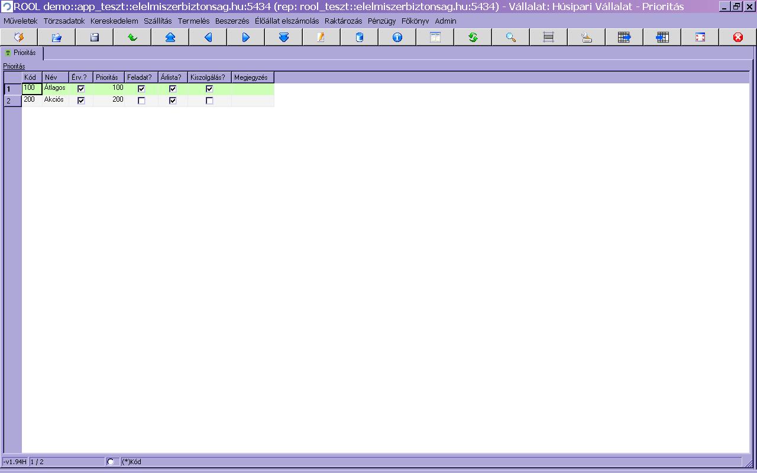757x473 pixels.
Task: Open the Szállítás menu
Action: pos(158,21)
